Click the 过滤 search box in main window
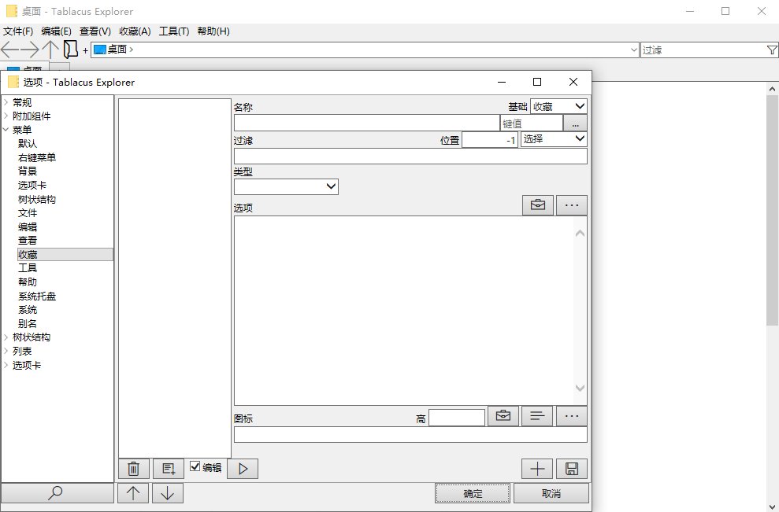 pyautogui.click(x=703, y=50)
